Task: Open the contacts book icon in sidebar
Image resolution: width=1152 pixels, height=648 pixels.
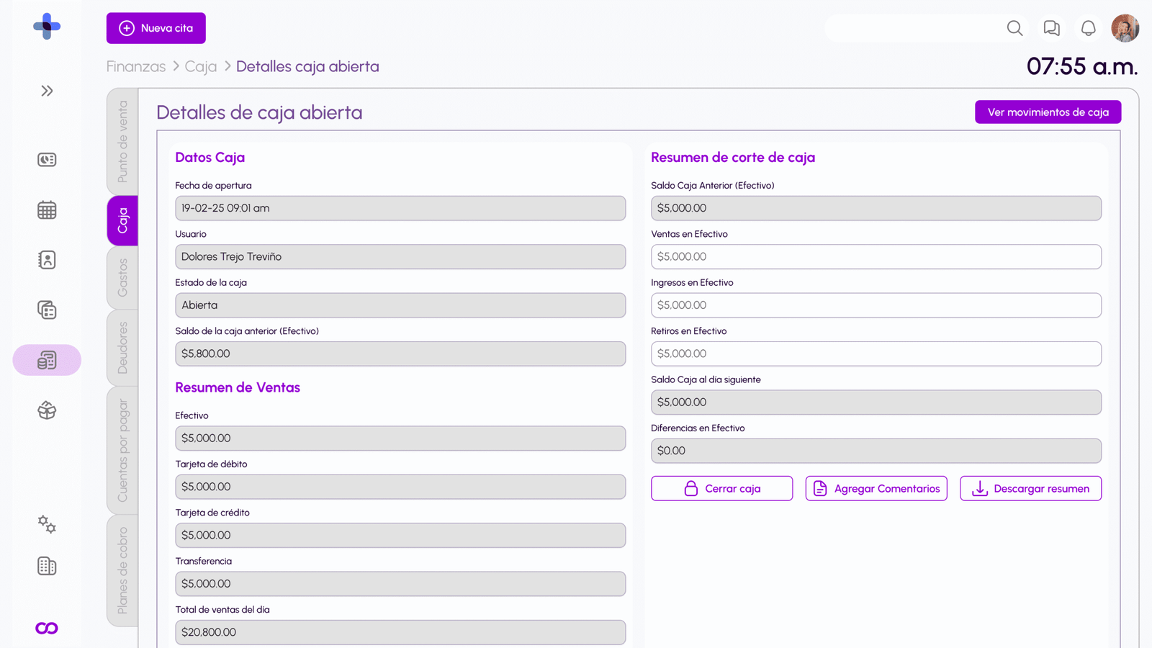Action: click(x=47, y=260)
